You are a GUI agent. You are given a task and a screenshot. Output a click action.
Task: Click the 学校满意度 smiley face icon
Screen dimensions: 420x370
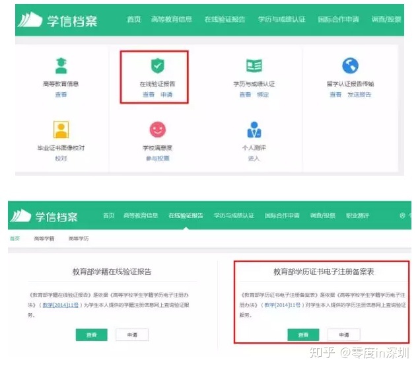tap(157, 129)
